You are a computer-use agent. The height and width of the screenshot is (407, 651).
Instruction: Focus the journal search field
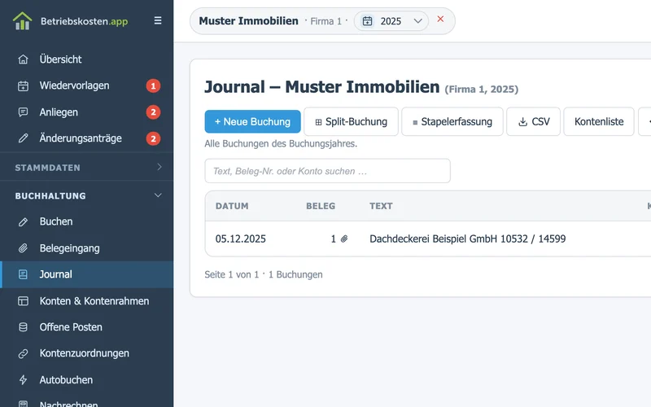click(328, 171)
